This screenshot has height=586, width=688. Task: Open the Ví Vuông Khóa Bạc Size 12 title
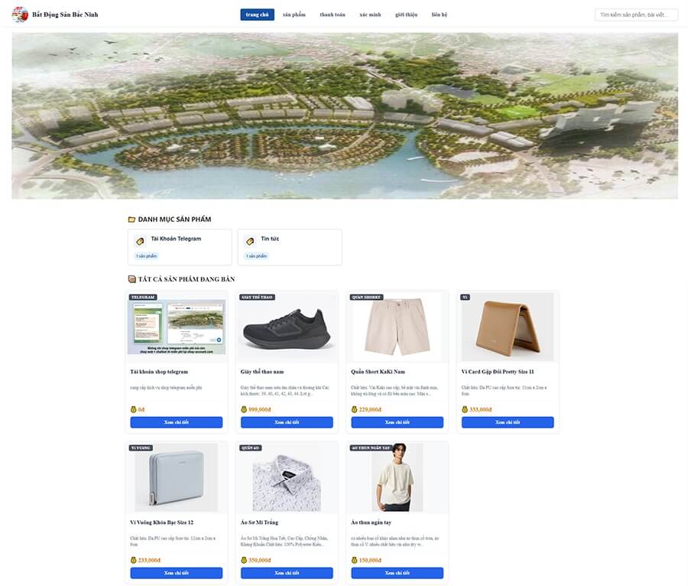[x=162, y=523]
